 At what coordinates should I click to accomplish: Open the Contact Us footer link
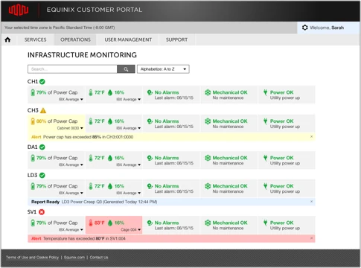coord(99,258)
